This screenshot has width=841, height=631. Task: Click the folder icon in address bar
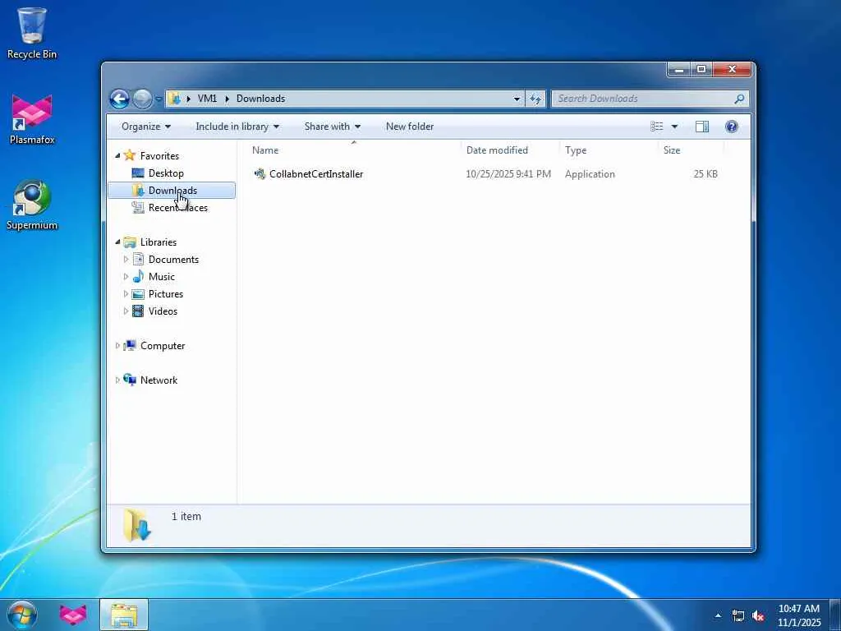(174, 99)
